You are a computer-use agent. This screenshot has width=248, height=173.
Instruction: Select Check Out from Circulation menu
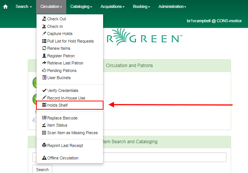coord(56,19)
